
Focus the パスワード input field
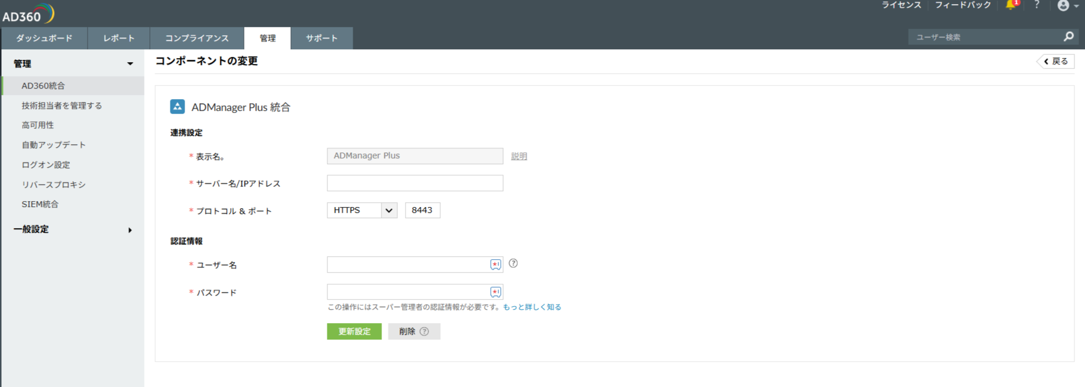(x=415, y=292)
